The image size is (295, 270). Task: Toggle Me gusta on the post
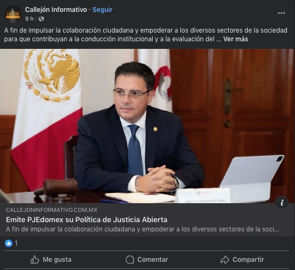pyautogui.click(x=51, y=260)
